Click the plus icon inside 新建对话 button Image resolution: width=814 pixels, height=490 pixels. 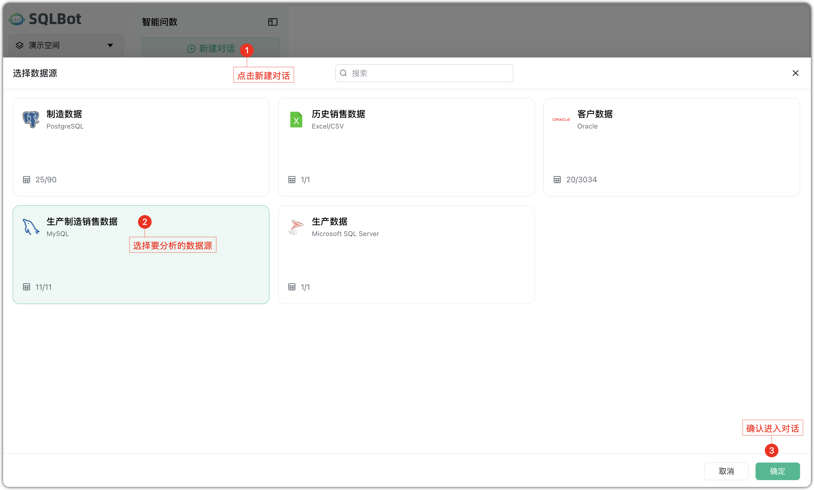coord(191,49)
